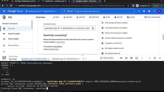Click Auto storage increase is enabled
Image resolution: width=164 pixels, height=92 pixels.
pyautogui.click(x=116, y=23)
